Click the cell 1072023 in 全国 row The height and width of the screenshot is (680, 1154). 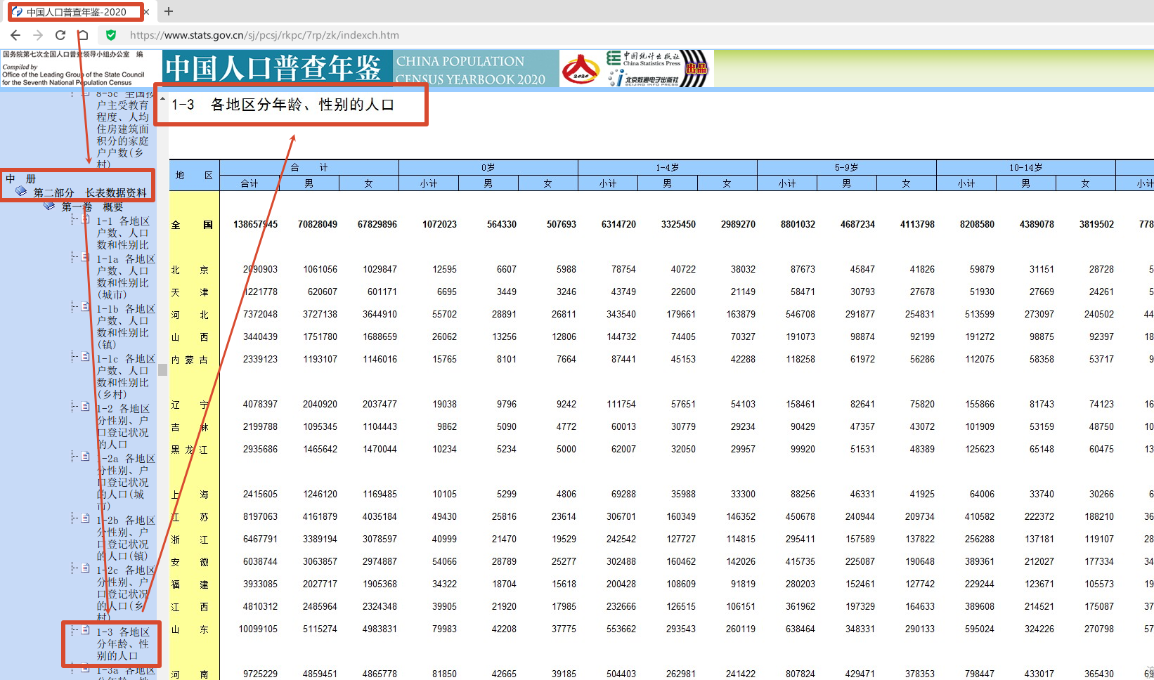click(x=439, y=225)
